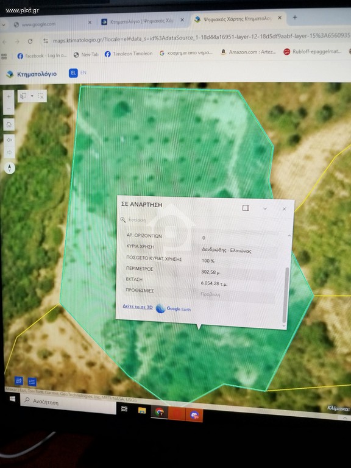
Task: Open the orange taskbar app with 9+ badge
Action: pyautogui.click(x=194, y=415)
